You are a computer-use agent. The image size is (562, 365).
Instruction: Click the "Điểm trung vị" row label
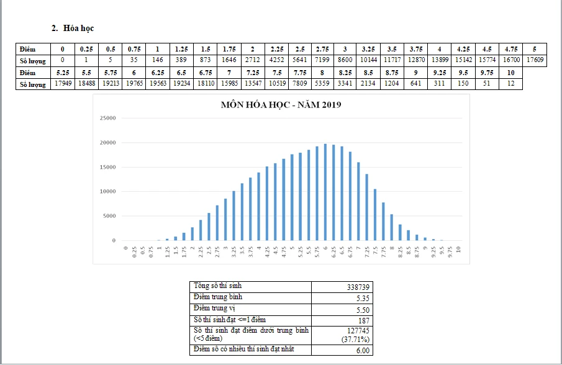click(x=215, y=308)
